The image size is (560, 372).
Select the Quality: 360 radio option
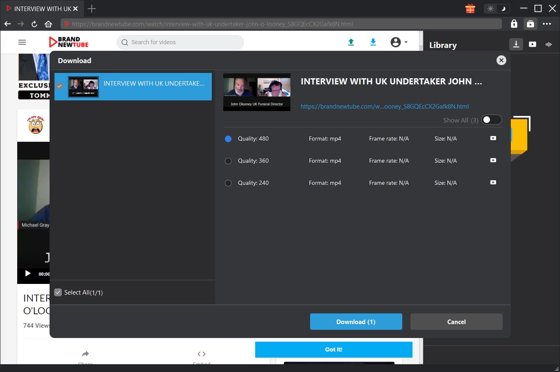click(x=228, y=161)
